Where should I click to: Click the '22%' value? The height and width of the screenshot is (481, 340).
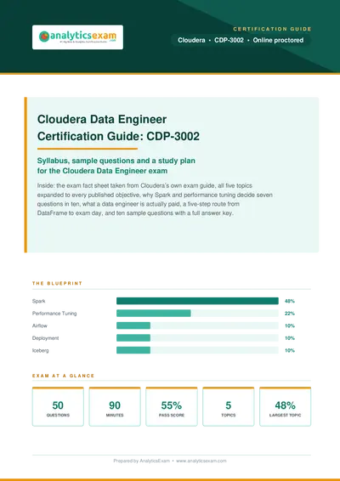click(290, 314)
